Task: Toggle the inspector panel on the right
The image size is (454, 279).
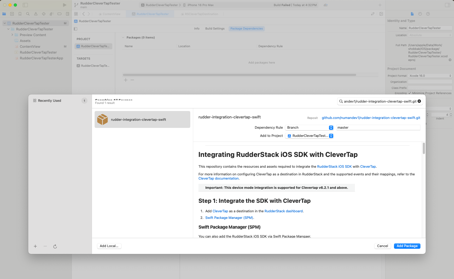Action: pyautogui.click(x=447, y=5)
